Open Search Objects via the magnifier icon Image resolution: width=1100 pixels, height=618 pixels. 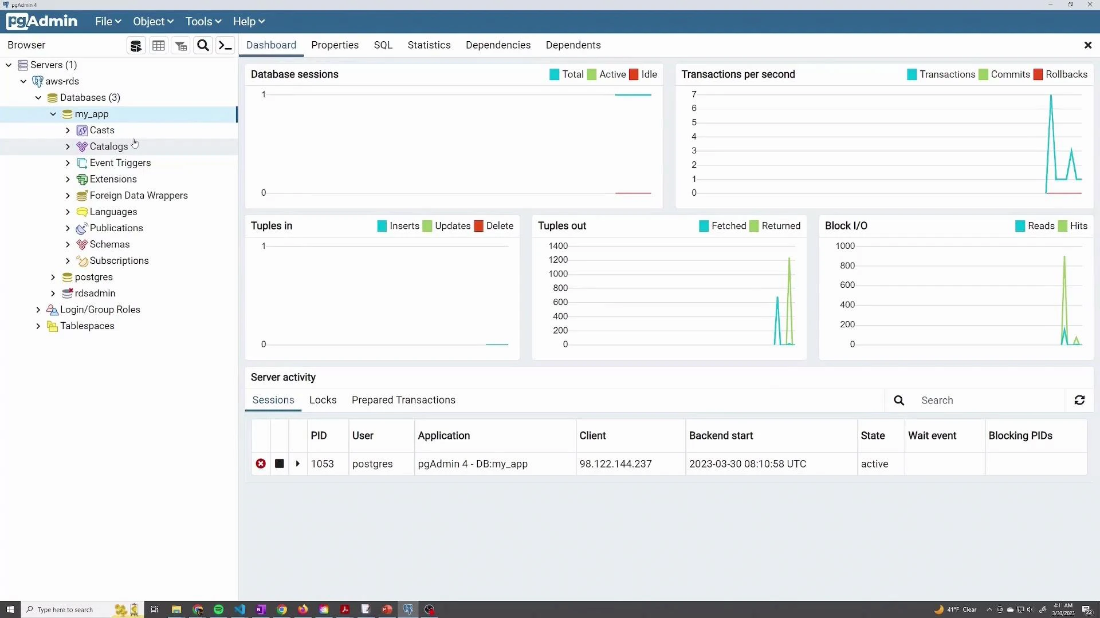[x=203, y=45]
